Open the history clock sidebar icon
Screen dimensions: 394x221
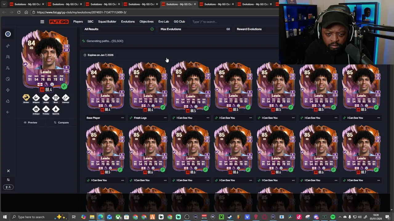[x=8, y=79]
